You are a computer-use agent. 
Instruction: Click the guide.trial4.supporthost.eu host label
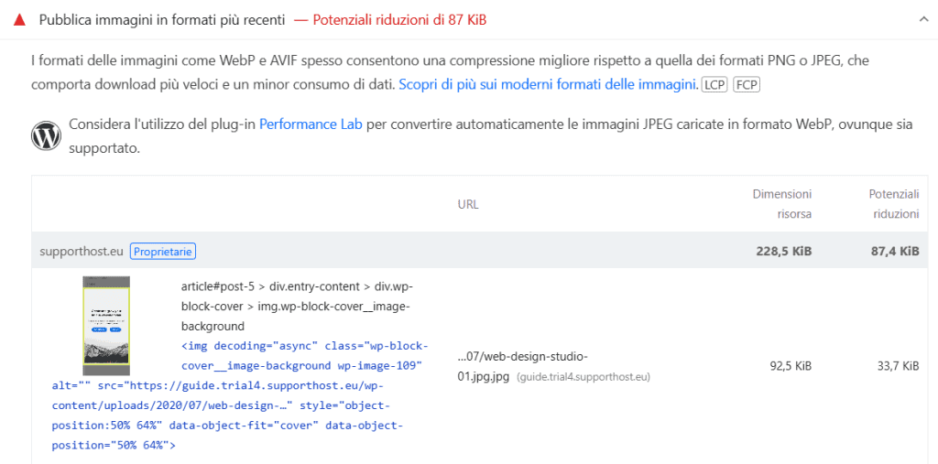pos(583,377)
